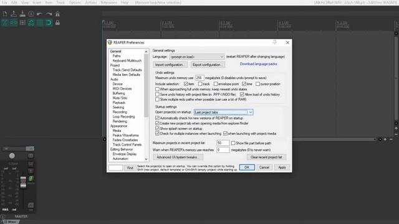Toggle the 'envelope point' checkbox
Image resolution: width=399 pixels, height=224 pixels.
coord(216,84)
